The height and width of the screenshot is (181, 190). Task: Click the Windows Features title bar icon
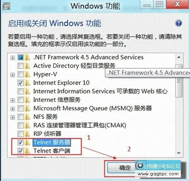6,6
